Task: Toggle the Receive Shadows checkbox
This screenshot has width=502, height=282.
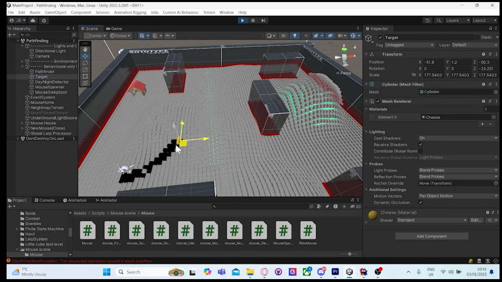Action: pyautogui.click(x=420, y=145)
